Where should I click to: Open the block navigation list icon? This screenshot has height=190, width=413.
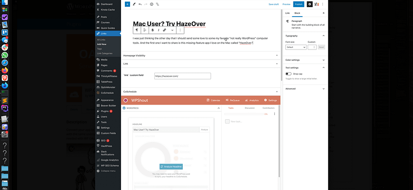(x=157, y=4)
